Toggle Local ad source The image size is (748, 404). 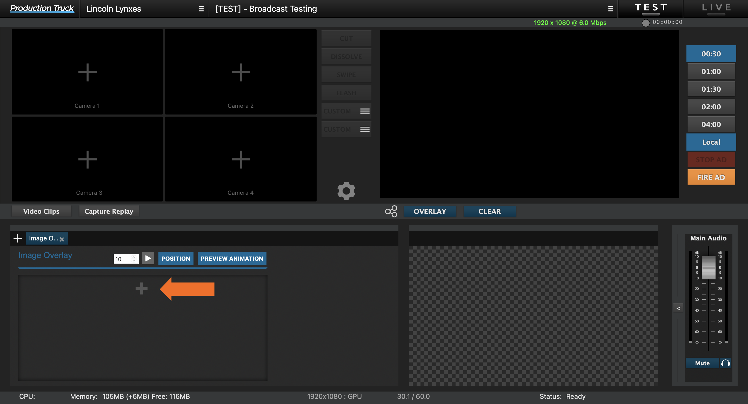click(x=711, y=142)
